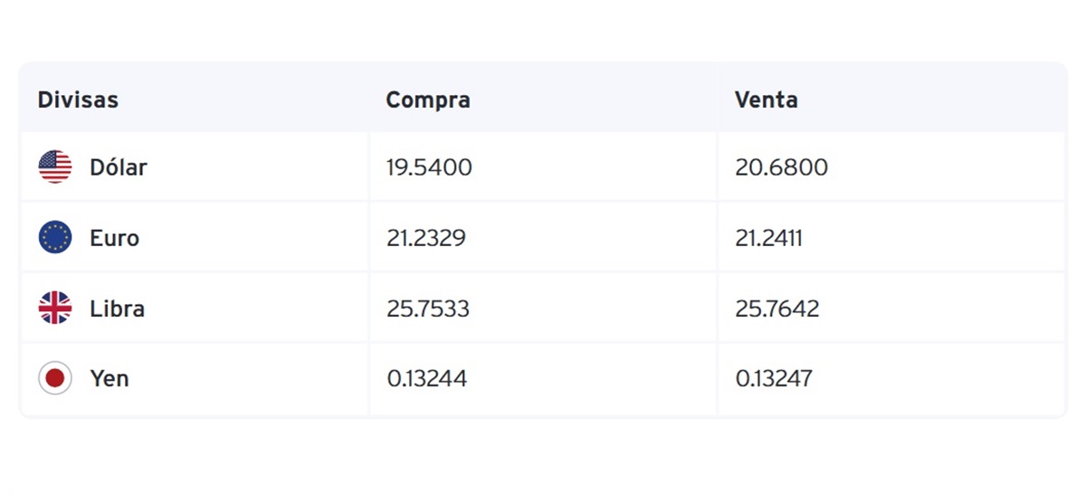Select the Dólar sell rate 20.6800
1086x495 pixels.
(x=782, y=167)
